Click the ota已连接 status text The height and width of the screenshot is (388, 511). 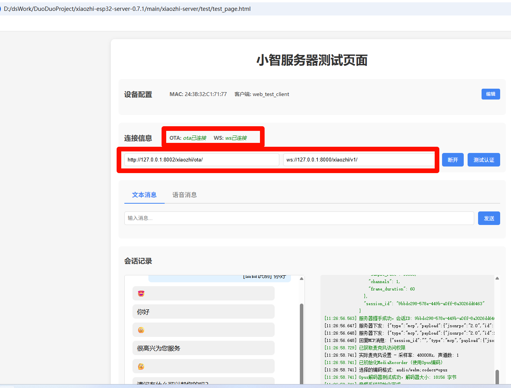click(195, 138)
